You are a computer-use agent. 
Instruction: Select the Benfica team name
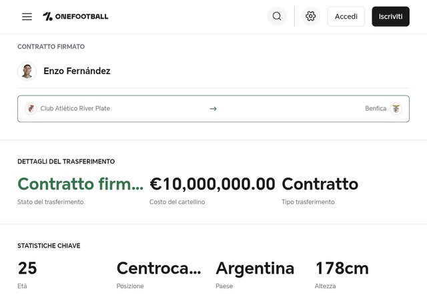coord(376,109)
